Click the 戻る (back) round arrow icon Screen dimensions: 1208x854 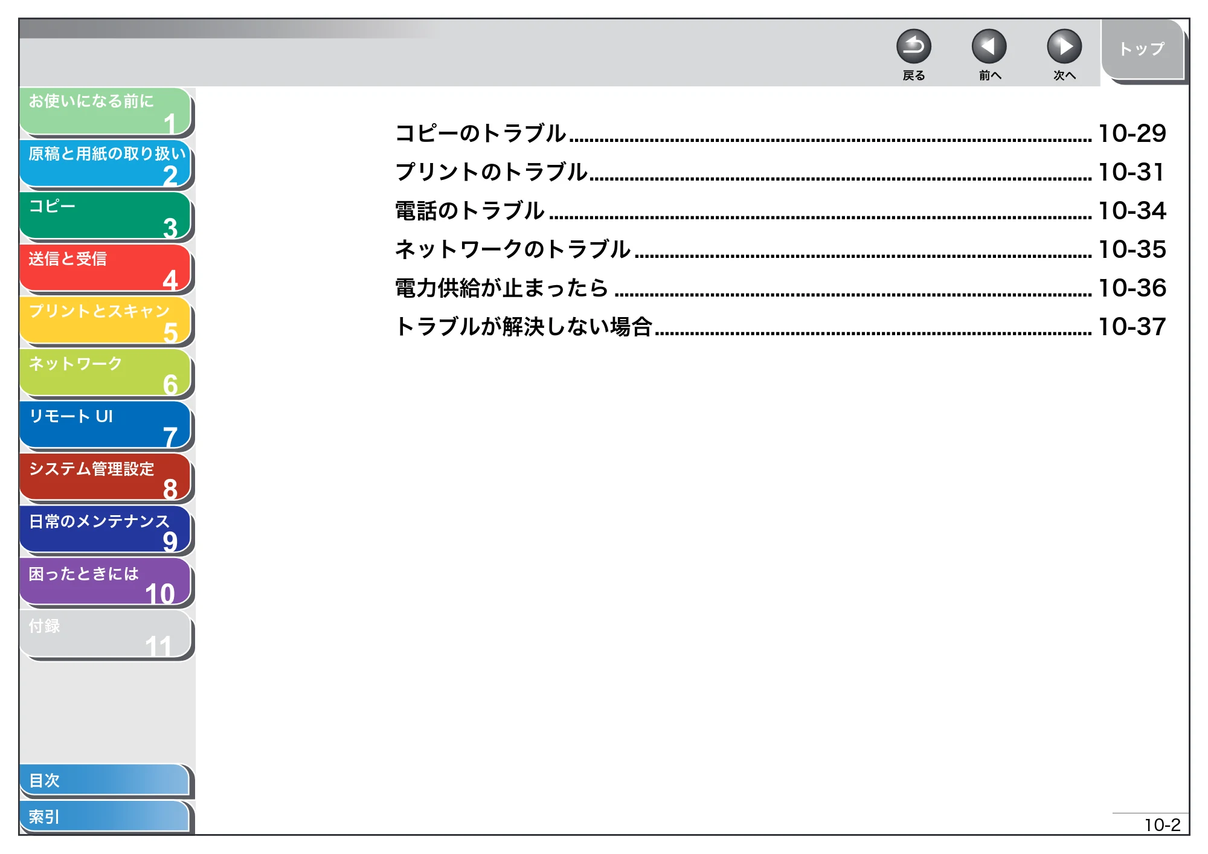tap(913, 47)
